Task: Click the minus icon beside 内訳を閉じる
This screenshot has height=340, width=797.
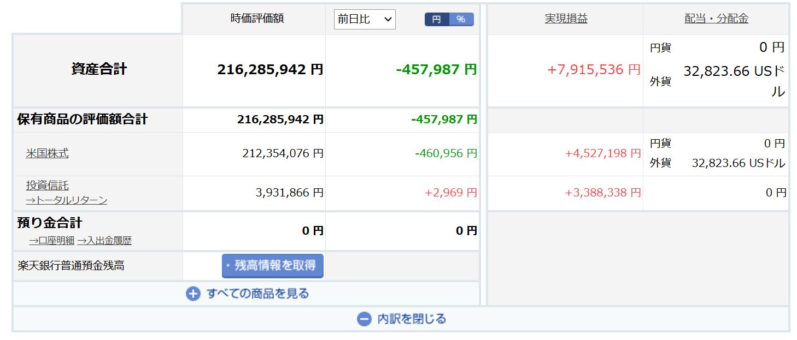Action: [364, 319]
